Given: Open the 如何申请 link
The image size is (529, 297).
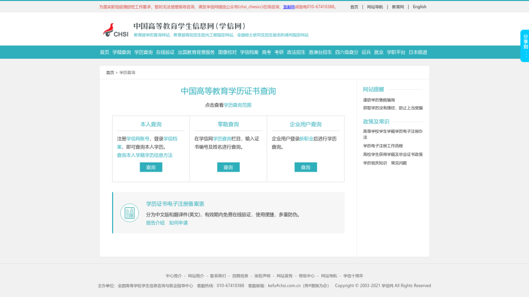Looking at the screenshot, I should [178, 223].
